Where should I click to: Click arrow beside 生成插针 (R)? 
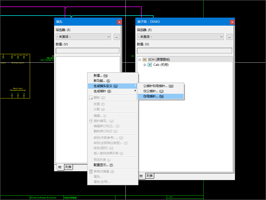135,91
